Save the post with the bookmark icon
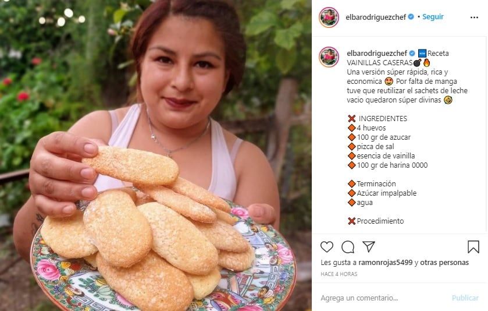 click(x=473, y=246)
